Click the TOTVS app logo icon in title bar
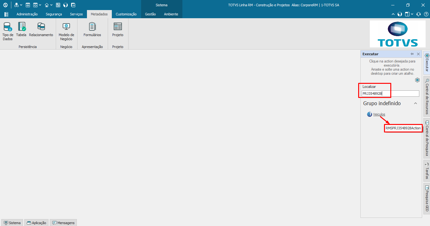 [x=5, y=5]
